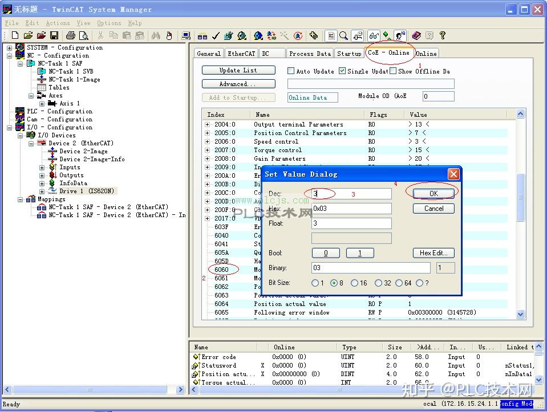The height and width of the screenshot is (412, 547).
Task: Click the question mark Help icon
Action: (x=443, y=36)
